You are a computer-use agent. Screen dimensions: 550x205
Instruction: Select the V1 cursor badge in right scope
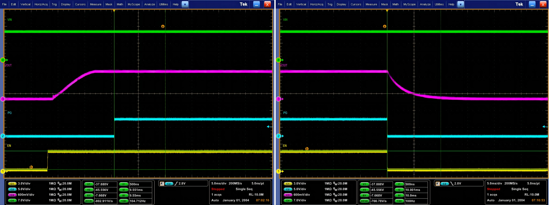[x=364, y=184]
